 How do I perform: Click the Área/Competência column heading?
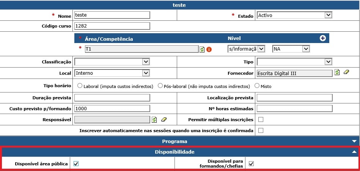point(109,39)
